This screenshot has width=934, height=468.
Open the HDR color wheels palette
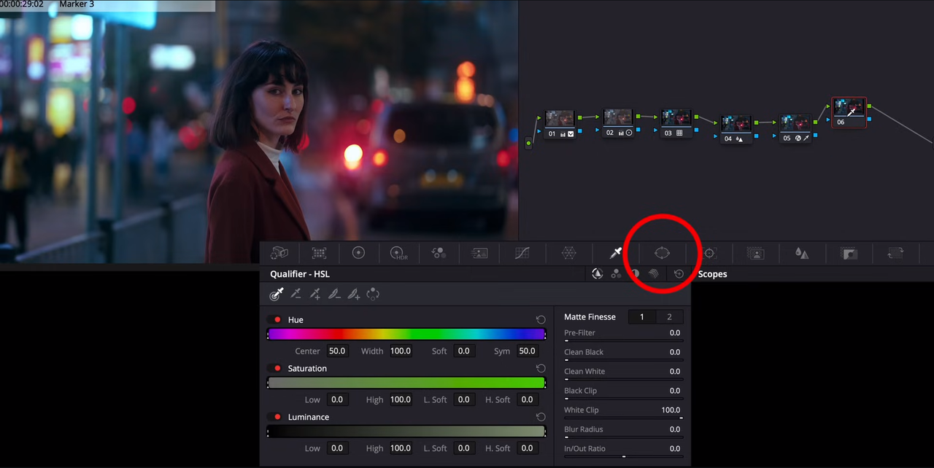pos(398,253)
